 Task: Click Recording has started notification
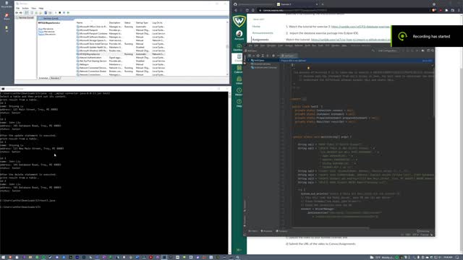point(427,36)
